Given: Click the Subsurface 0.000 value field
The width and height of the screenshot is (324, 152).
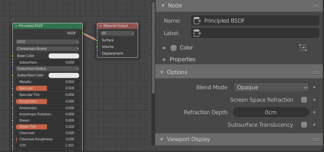Looking at the screenshot, I should click(47, 62).
